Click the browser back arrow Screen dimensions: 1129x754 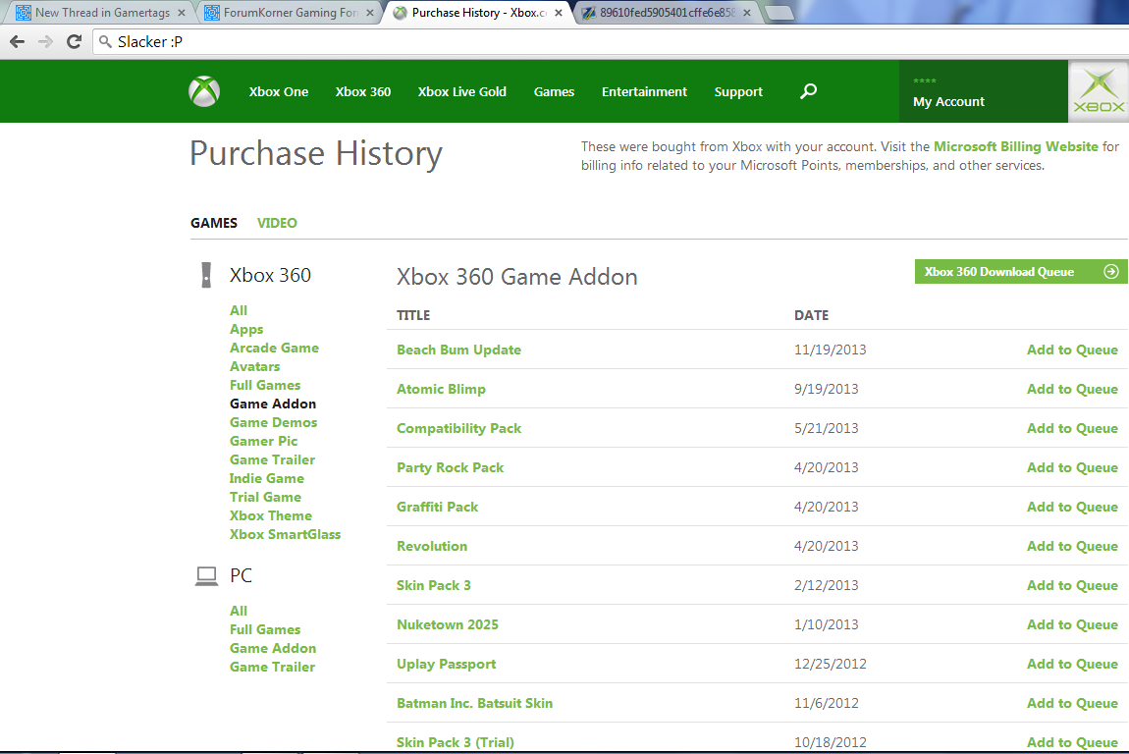(18, 42)
